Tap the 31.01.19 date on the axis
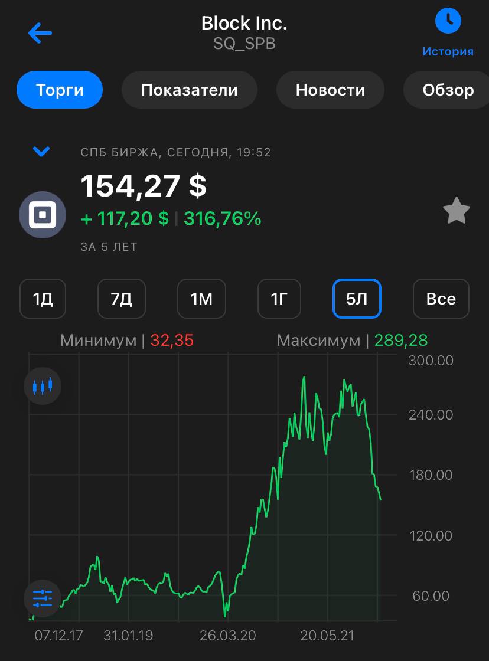 pyautogui.click(x=128, y=636)
